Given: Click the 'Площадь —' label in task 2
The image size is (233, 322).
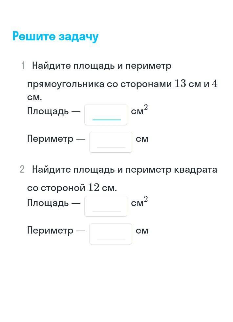Looking at the screenshot, I should click(x=53, y=203).
